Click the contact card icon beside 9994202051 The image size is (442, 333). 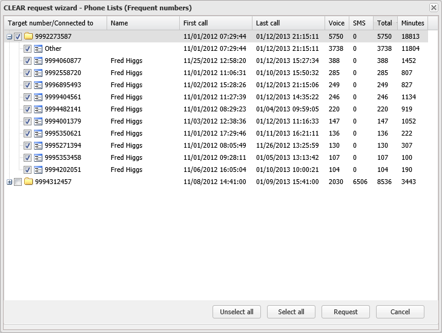[38, 170]
